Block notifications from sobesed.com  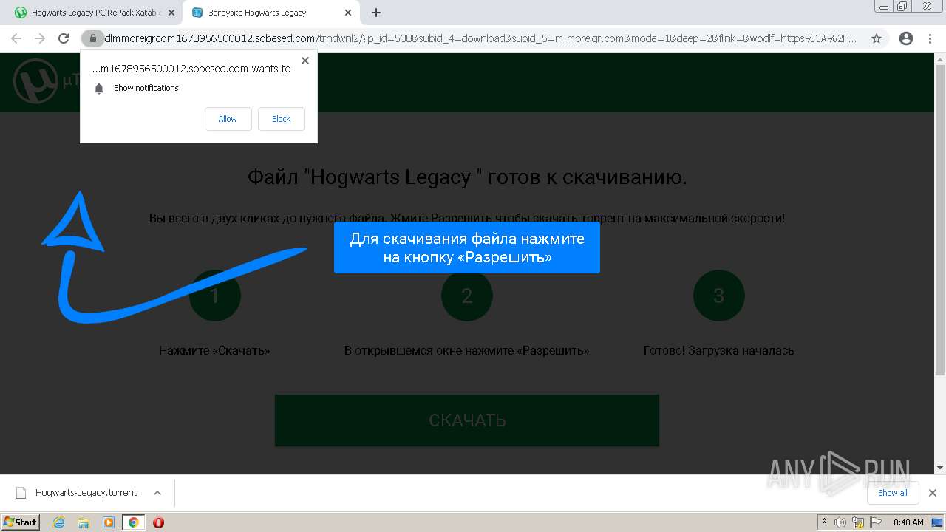[x=281, y=119]
